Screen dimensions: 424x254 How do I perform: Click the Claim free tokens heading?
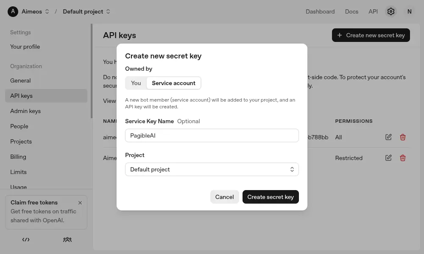pos(34,202)
